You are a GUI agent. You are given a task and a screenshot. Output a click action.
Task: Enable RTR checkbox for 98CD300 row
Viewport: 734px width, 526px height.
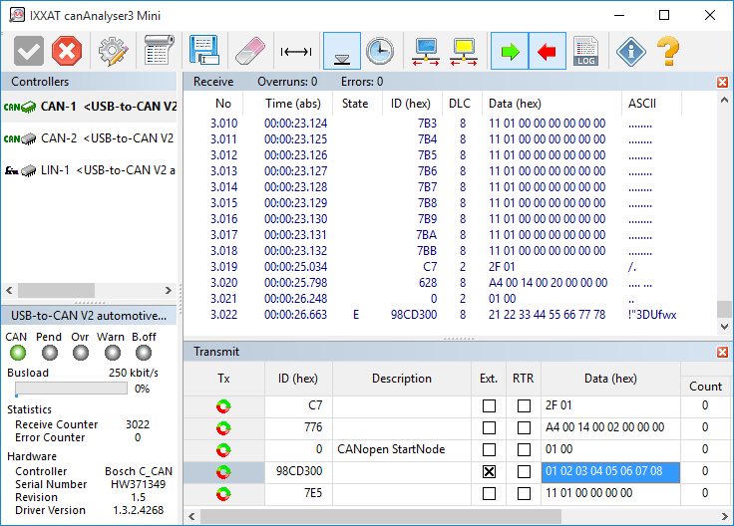524,472
